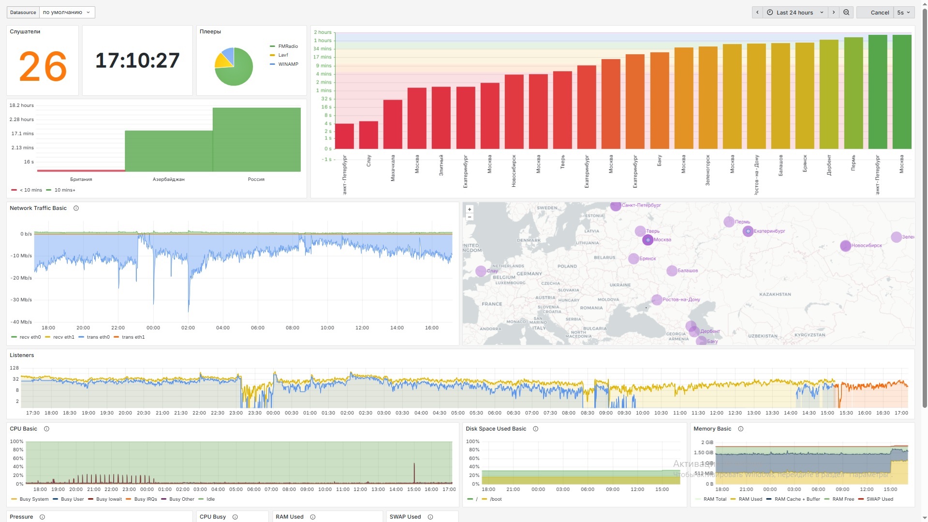Zoom in the map with plus button

[x=469, y=209]
